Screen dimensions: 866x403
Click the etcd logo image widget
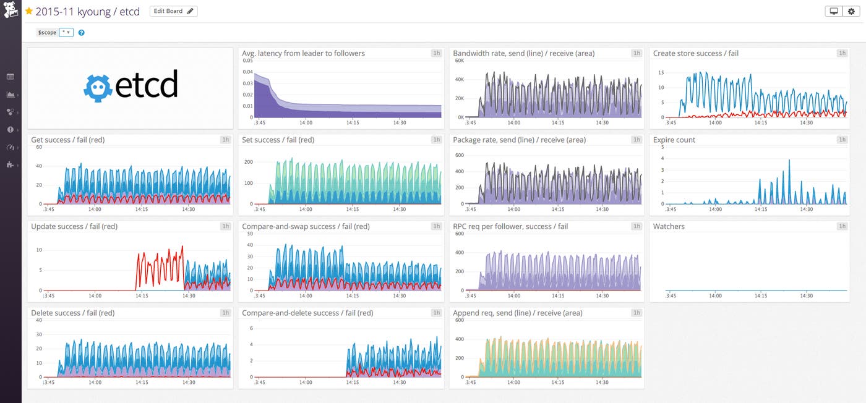click(130, 87)
